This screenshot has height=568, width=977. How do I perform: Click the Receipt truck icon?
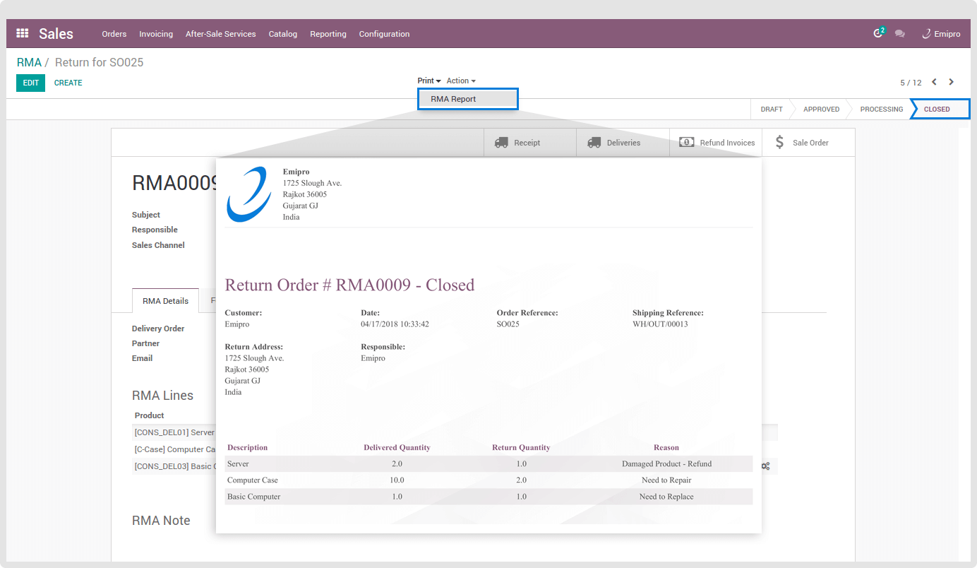coord(501,143)
